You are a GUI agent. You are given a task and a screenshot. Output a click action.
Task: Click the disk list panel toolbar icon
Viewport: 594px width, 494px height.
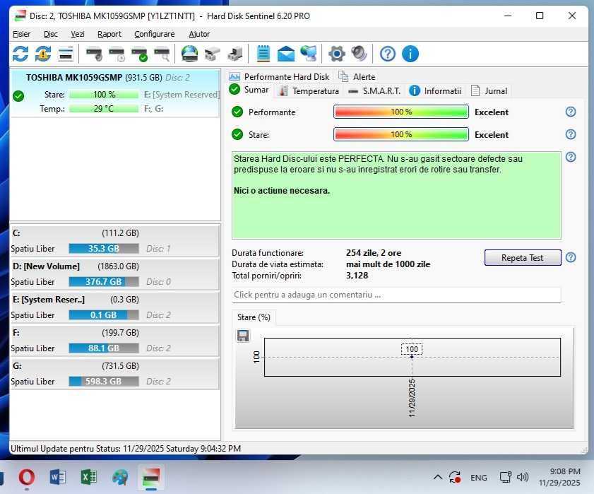[66, 54]
